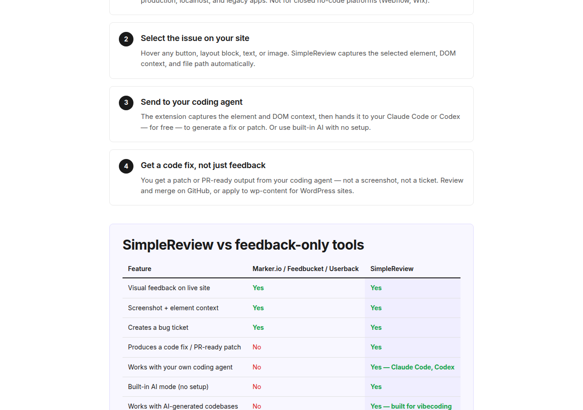Image resolution: width=583 pixels, height=410 pixels.
Task: Click the "Yes — Claude Code, Codex" cell
Action: tap(412, 367)
